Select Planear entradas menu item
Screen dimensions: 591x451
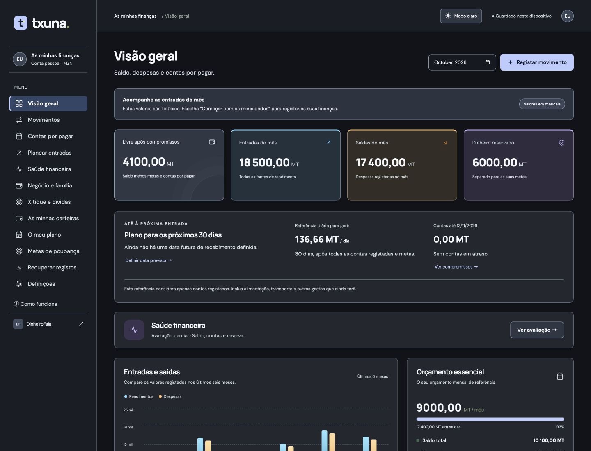pos(48,153)
